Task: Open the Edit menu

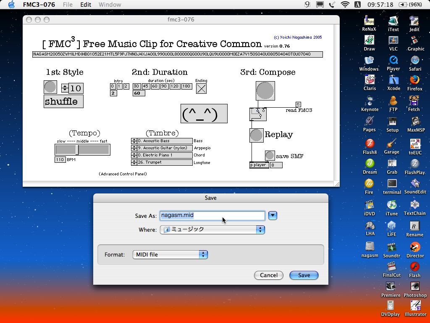Action: [x=86, y=5]
